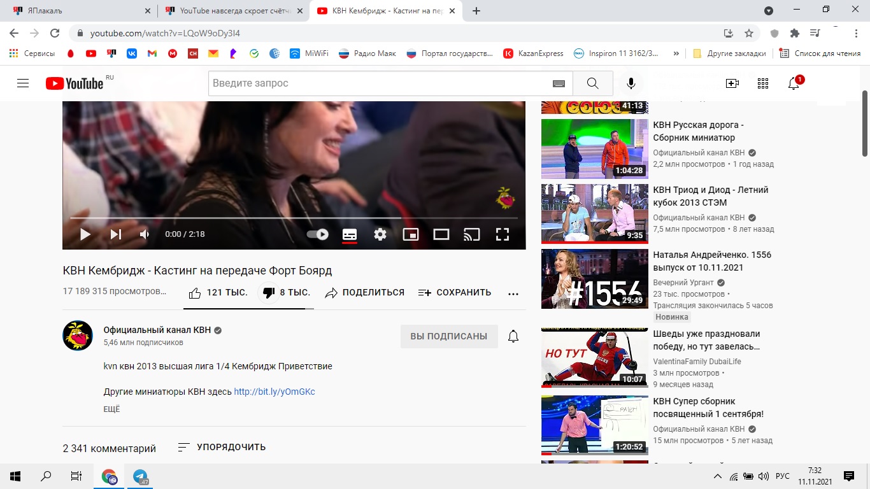
Task: Open the YouTube apps grid
Action: point(763,83)
